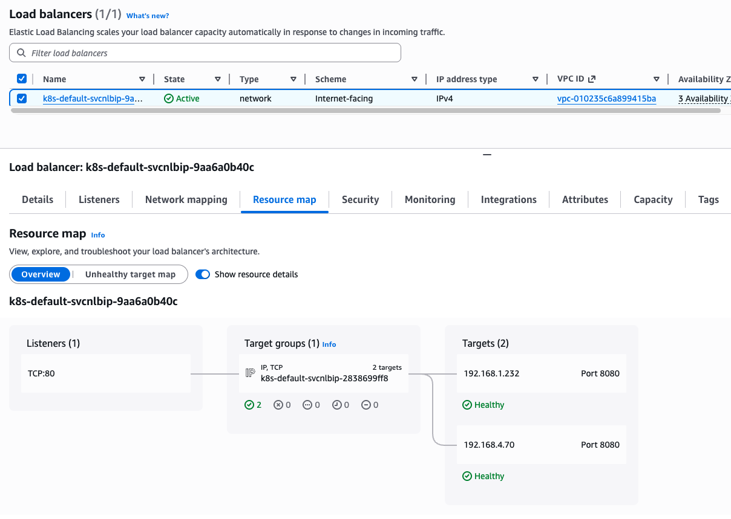Open the Network mapping tab
The image size is (731, 519).
tap(186, 199)
